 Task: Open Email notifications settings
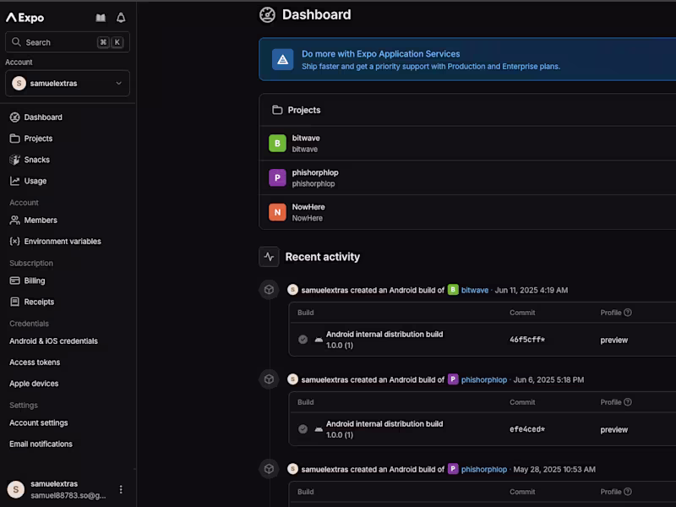41,444
